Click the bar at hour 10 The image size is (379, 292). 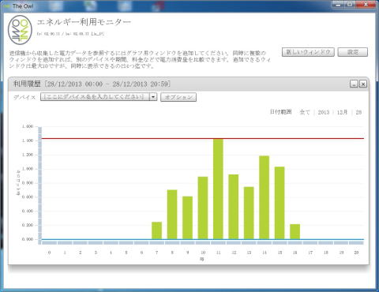(203, 208)
